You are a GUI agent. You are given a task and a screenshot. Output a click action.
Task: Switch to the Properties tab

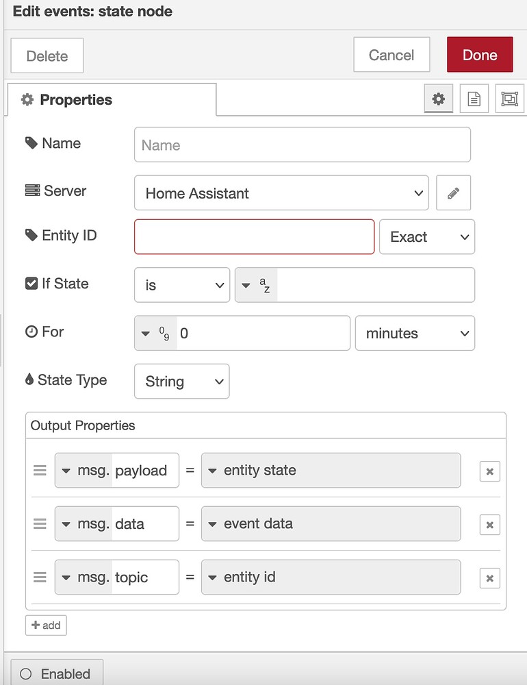[x=76, y=99]
